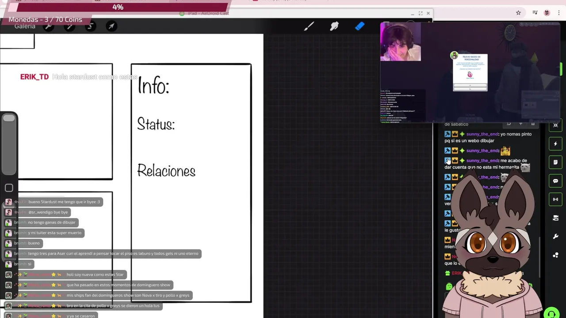The width and height of the screenshot is (566, 318).
Task: Open the chat bubble sidebar icon
Action: (556, 181)
